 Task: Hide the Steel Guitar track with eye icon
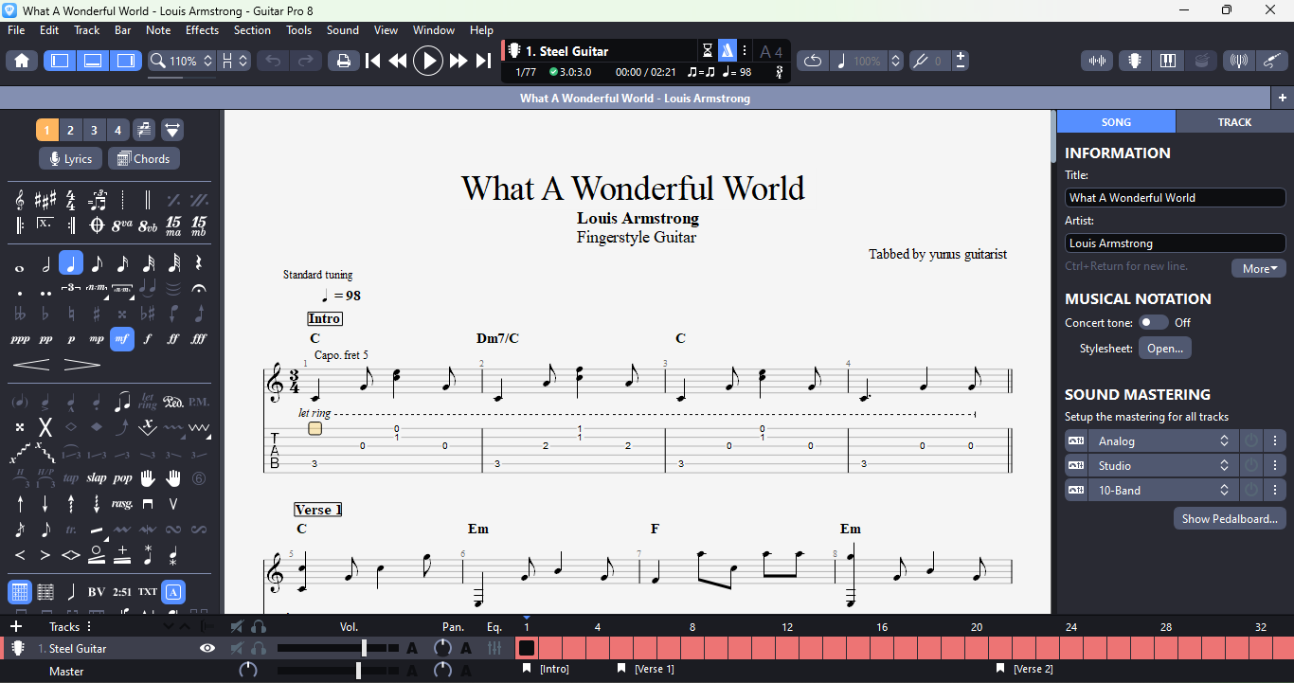coord(207,649)
